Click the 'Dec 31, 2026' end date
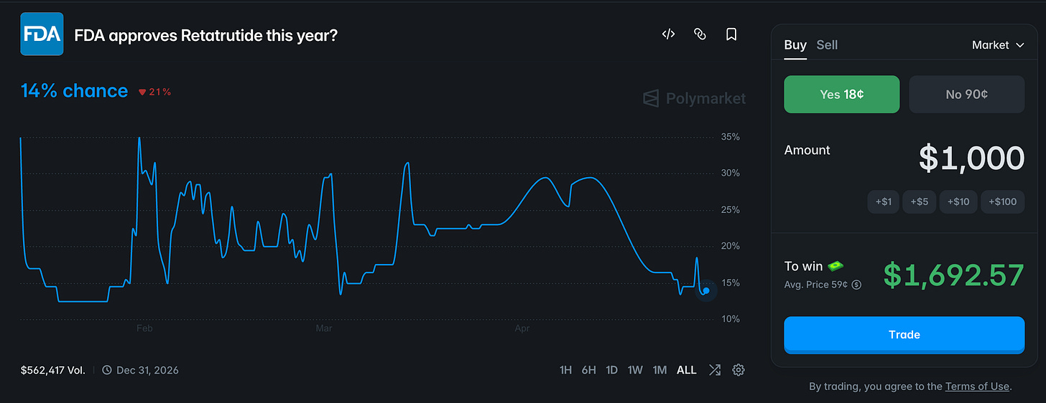Image resolution: width=1046 pixels, height=403 pixels. point(147,370)
